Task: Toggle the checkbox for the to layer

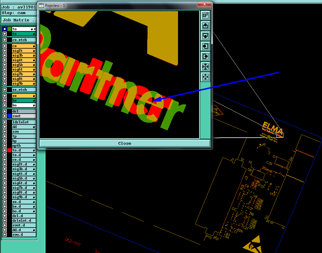Action: coord(5,29)
